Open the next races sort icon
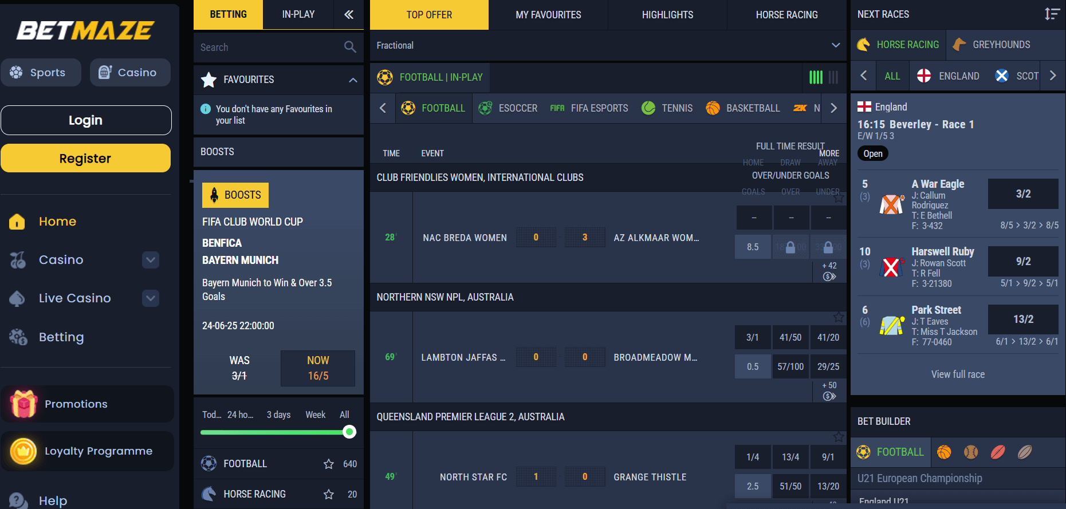The width and height of the screenshot is (1066, 509). (x=1052, y=14)
